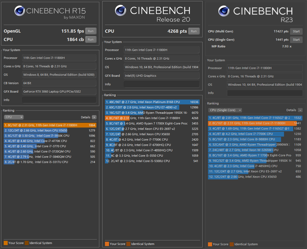Image resolution: width=307 pixels, height=249 pixels.
Task: Run the CPU test in Release 20
Action: [x=194, y=31]
